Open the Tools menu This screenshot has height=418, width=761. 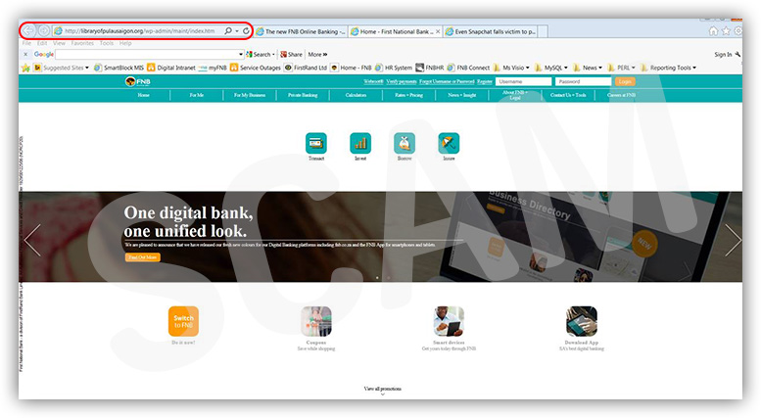107,43
